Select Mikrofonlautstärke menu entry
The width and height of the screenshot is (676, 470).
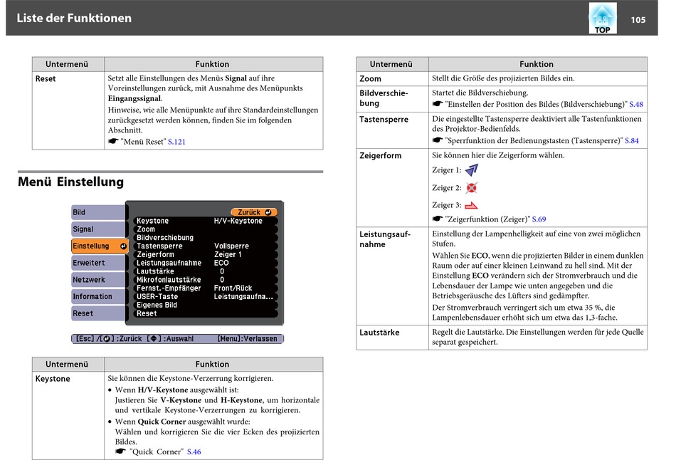click(169, 280)
